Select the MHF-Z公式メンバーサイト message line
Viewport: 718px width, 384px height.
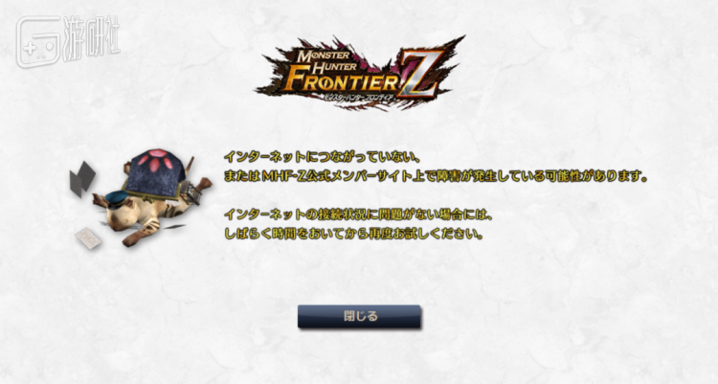tap(436, 176)
